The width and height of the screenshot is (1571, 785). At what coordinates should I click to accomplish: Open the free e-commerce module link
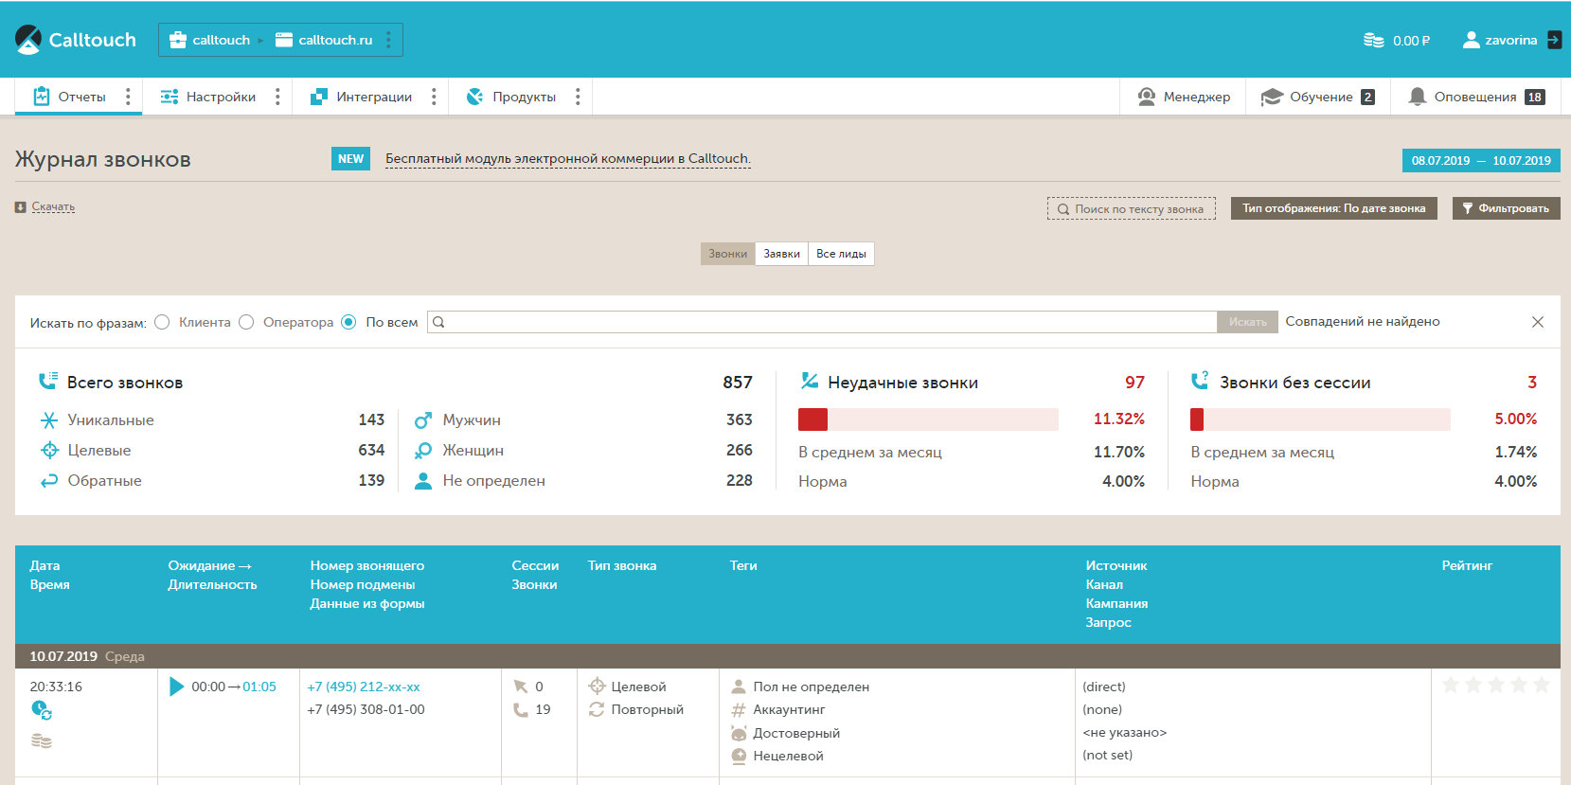coord(567,159)
